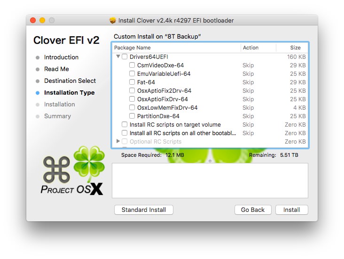Close the installer with the red button
This screenshot has height=259, width=344.
pyautogui.click(x=33, y=20)
